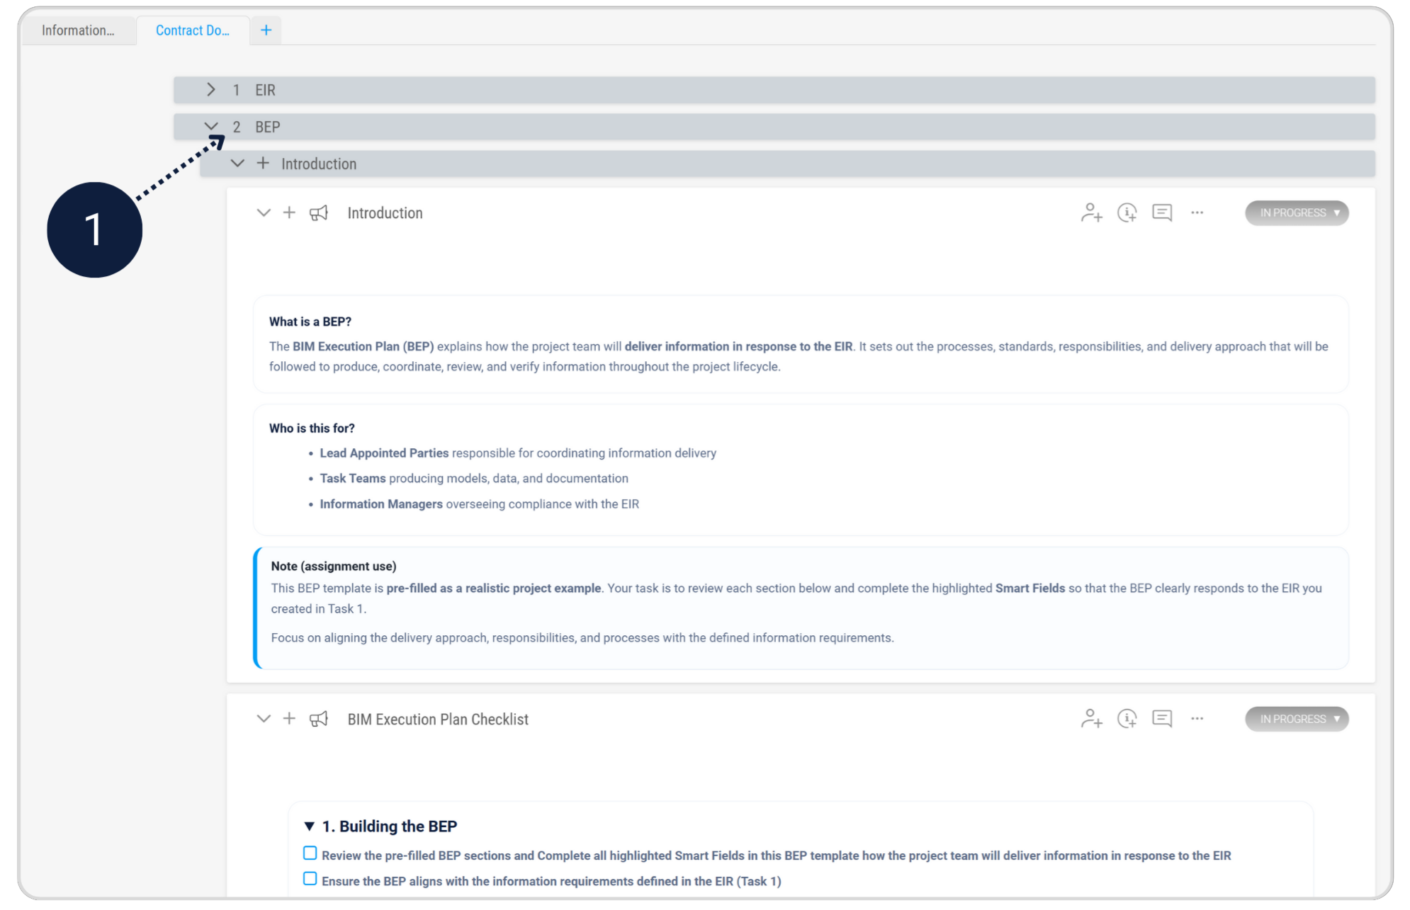Collapse '1. Building the BEP' disclosure triangle
Viewport: 1410px width, 910px height.
coord(309,826)
